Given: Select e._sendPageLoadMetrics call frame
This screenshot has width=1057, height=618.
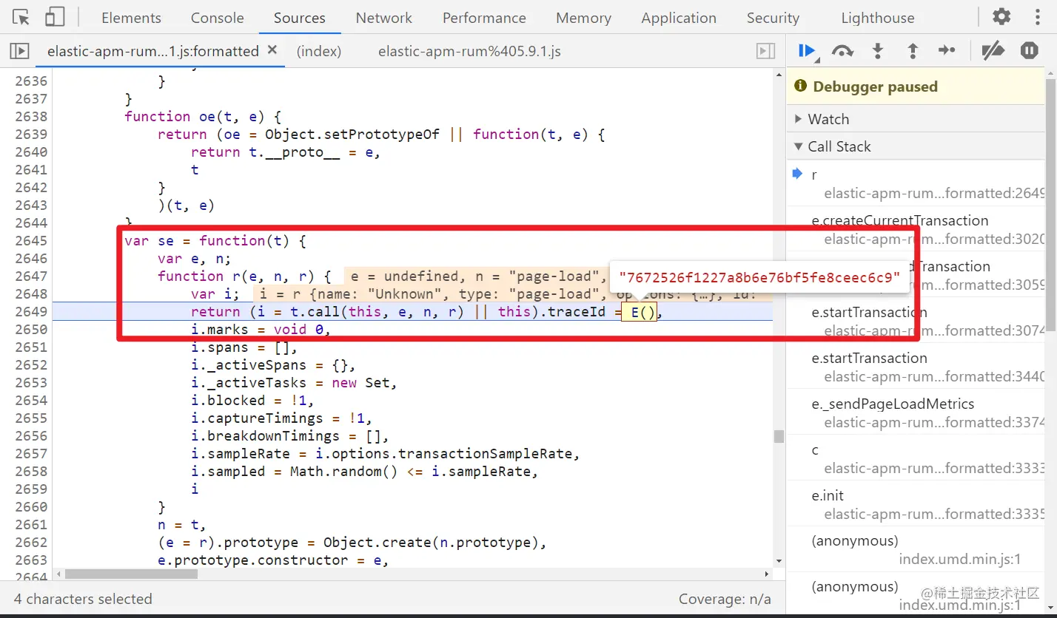Looking at the screenshot, I should pos(915,412).
